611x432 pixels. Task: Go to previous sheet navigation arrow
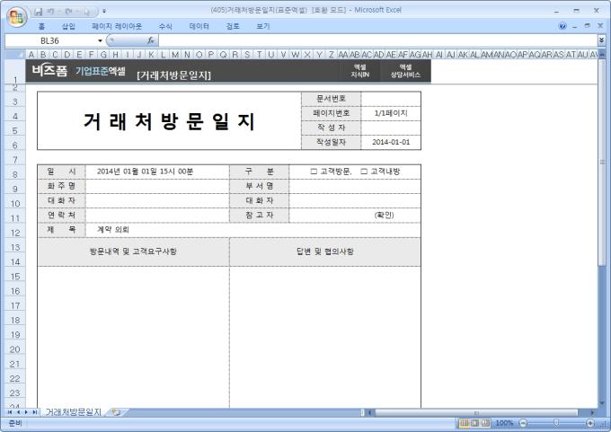(x=18, y=412)
